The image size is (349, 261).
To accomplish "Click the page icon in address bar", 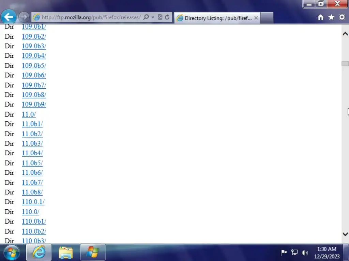I will tap(36, 17).
